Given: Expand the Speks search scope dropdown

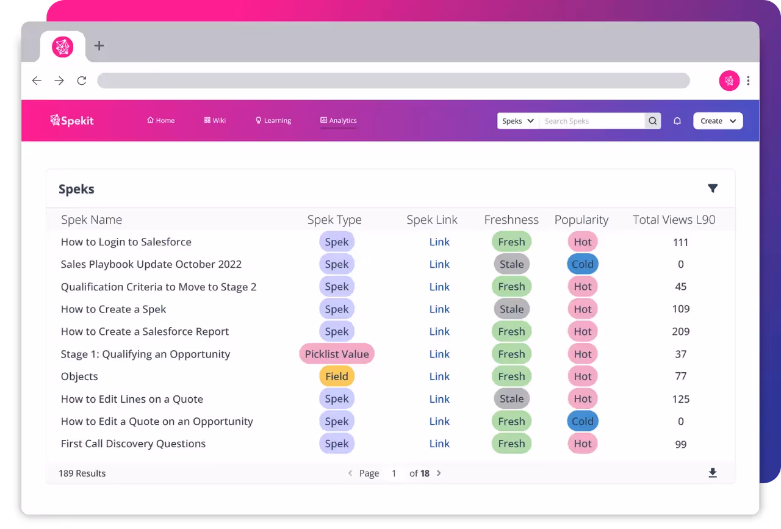Looking at the screenshot, I should coord(518,121).
